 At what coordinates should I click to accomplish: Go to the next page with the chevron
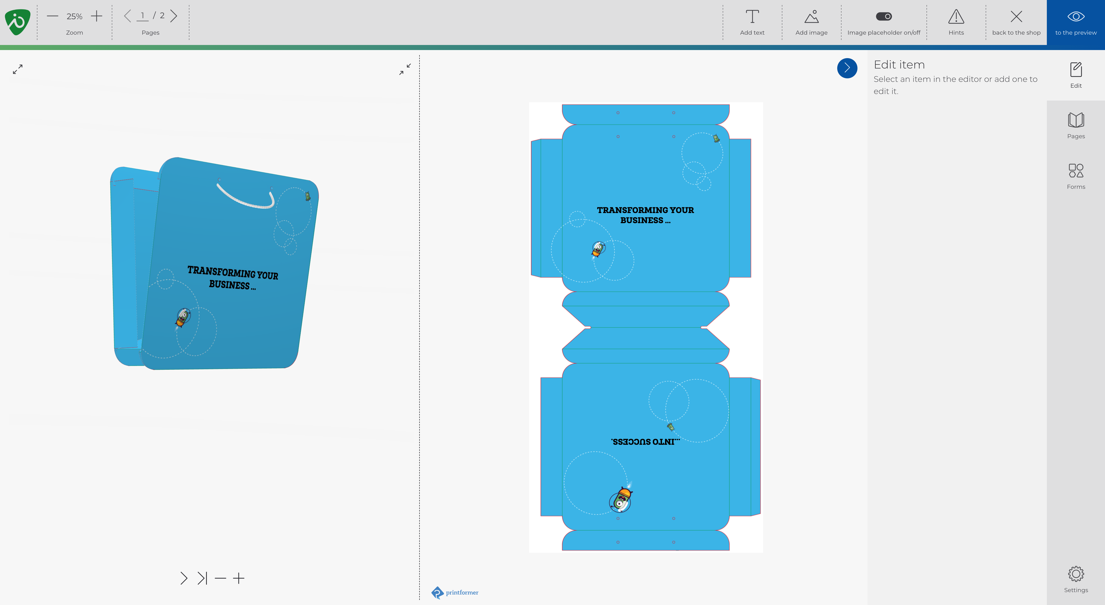point(174,15)
